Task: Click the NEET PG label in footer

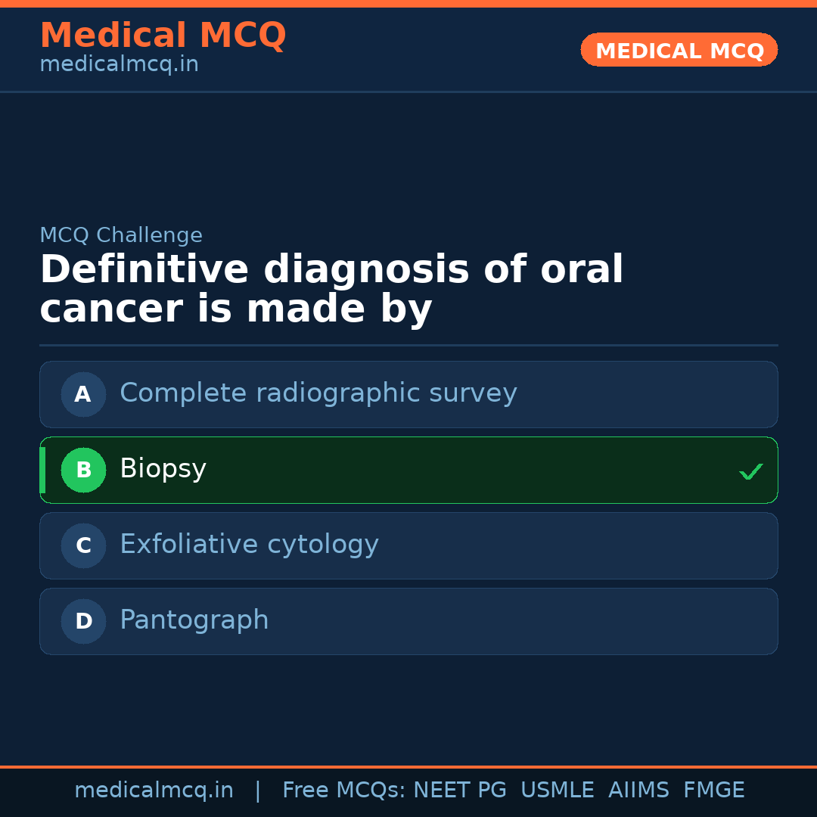Action: click(x=459, y=790)
